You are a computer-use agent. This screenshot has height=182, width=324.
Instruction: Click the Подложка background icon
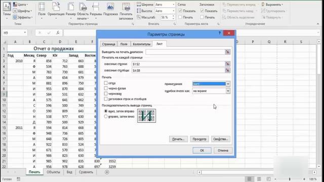click(x=110, y=9)
